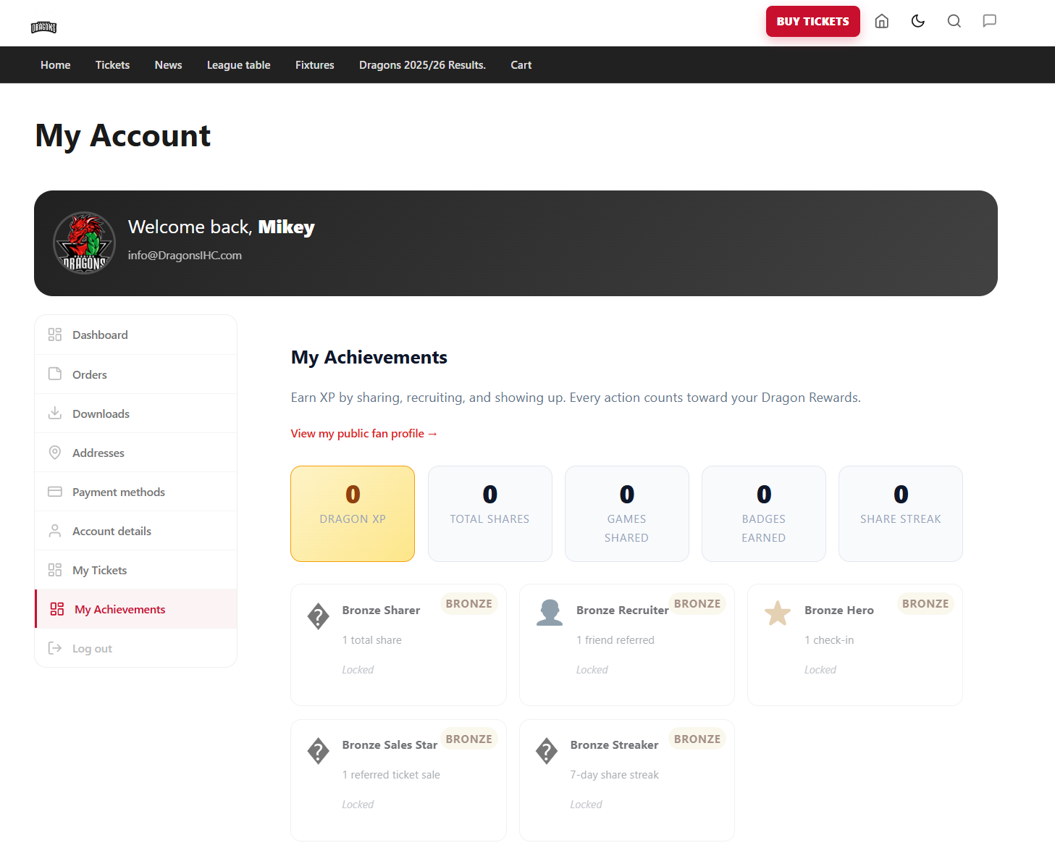Screen dimensions: 1055x856
Task: Click the Dragon XP gold stat card
Action: (353, 513)
